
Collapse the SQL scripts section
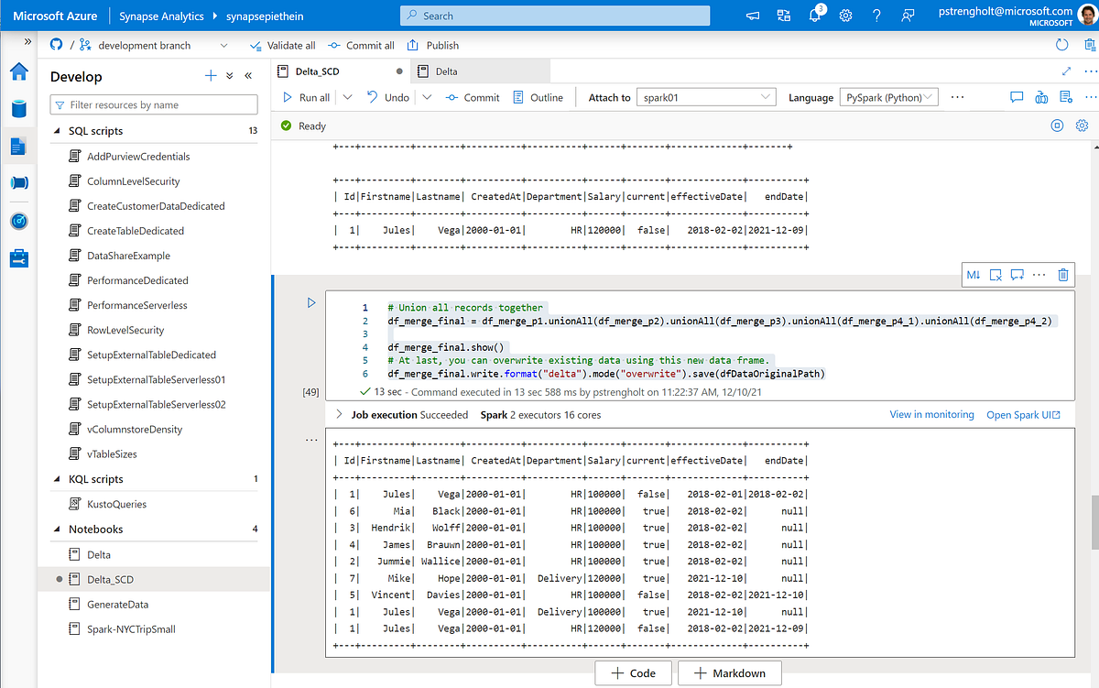click(58, 131)
